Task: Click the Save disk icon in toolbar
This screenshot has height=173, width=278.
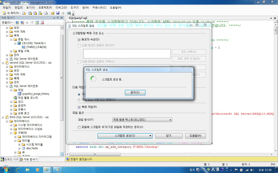Action: point(57,13)
